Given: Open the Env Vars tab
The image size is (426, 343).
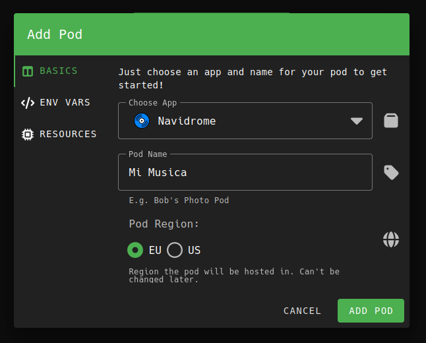Looking at the screenshot, I should pyautogui.click(x=65, y=102).
